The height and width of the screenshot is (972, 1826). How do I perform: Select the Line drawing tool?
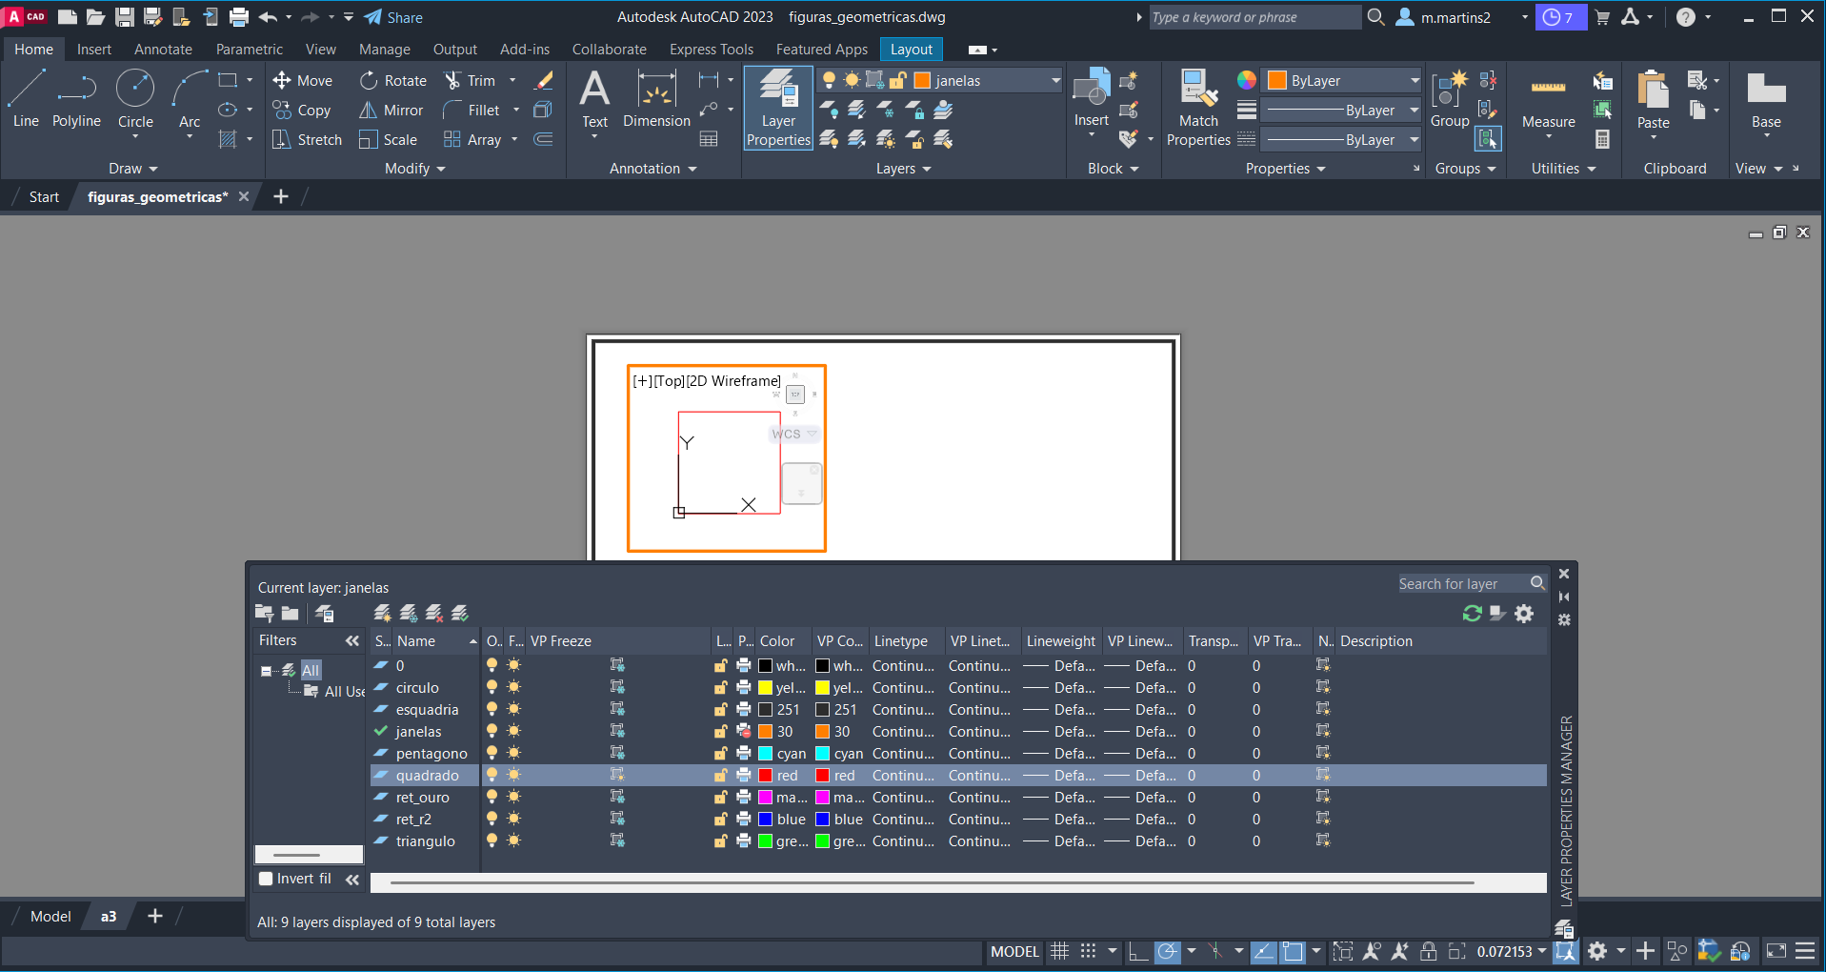point(26,99)
